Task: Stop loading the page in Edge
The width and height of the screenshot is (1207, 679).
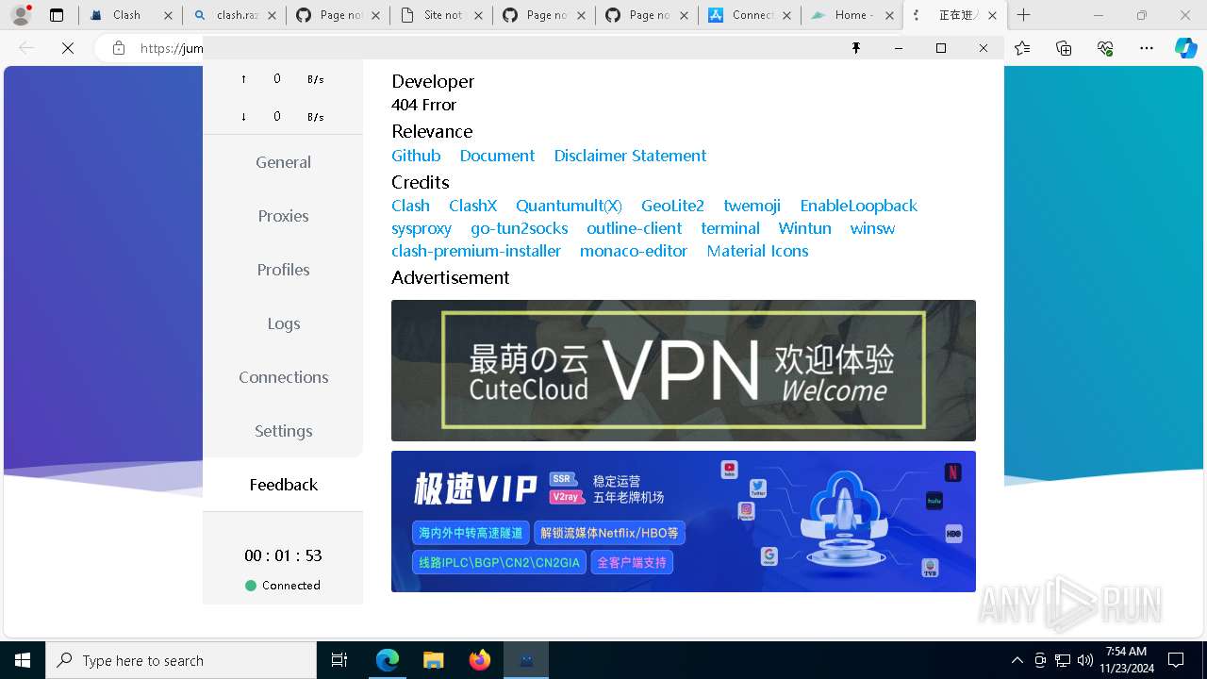Action: (68, 48)
